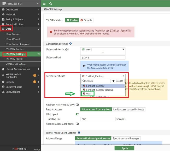Click the User & Authentication person icon

click(x=3, y=69)
